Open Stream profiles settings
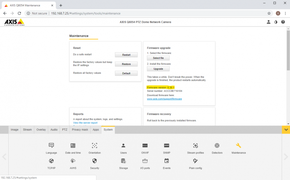290x180 pixels. (x=195, y=146)
